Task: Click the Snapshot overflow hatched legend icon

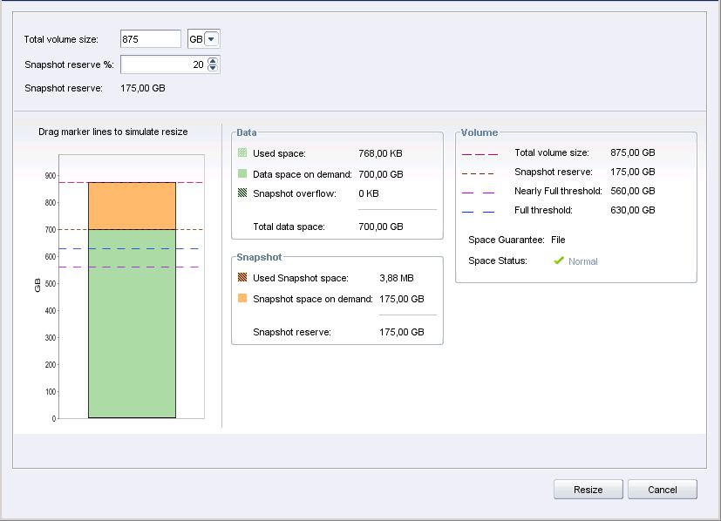Action: click(x=241, y=193)
